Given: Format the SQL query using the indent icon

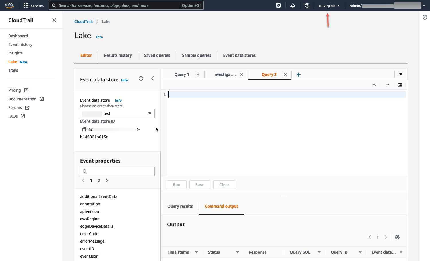Looking at the screenshot, I should point(400,85).
